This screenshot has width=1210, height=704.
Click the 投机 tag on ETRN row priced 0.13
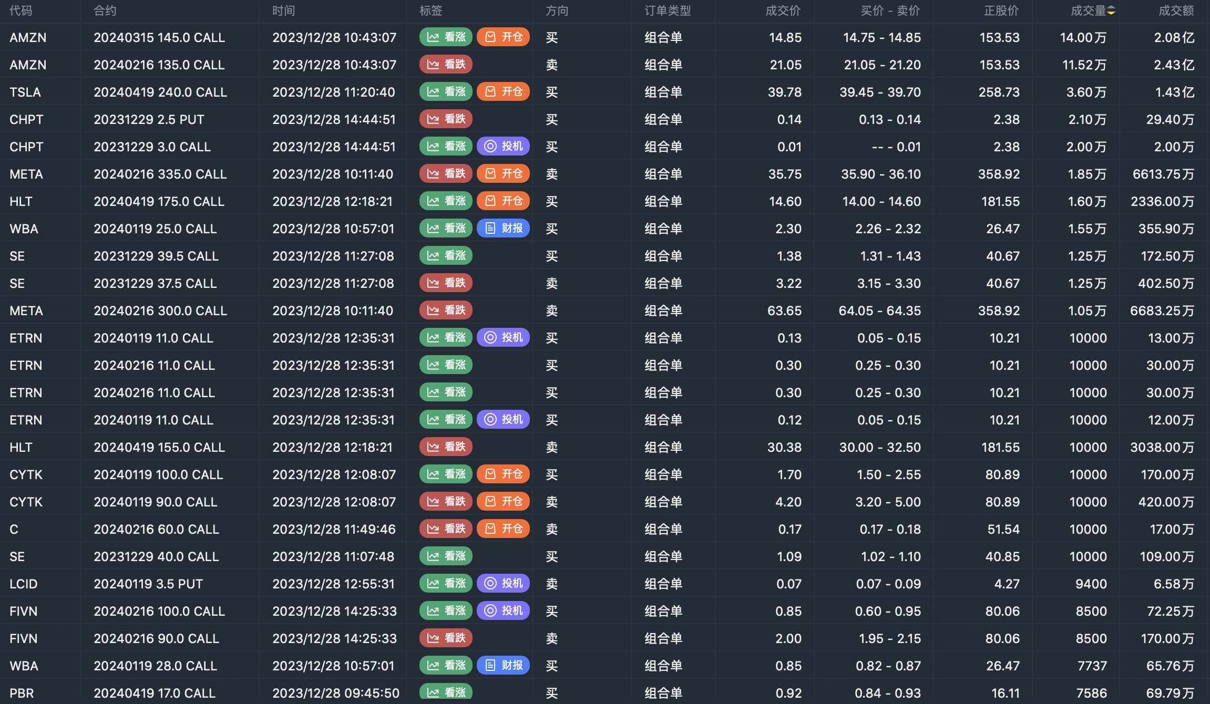(x=503, y=337)
